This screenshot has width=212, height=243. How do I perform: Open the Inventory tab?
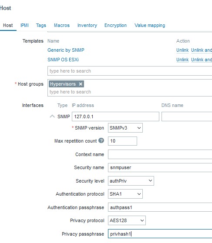pos(87,25)
